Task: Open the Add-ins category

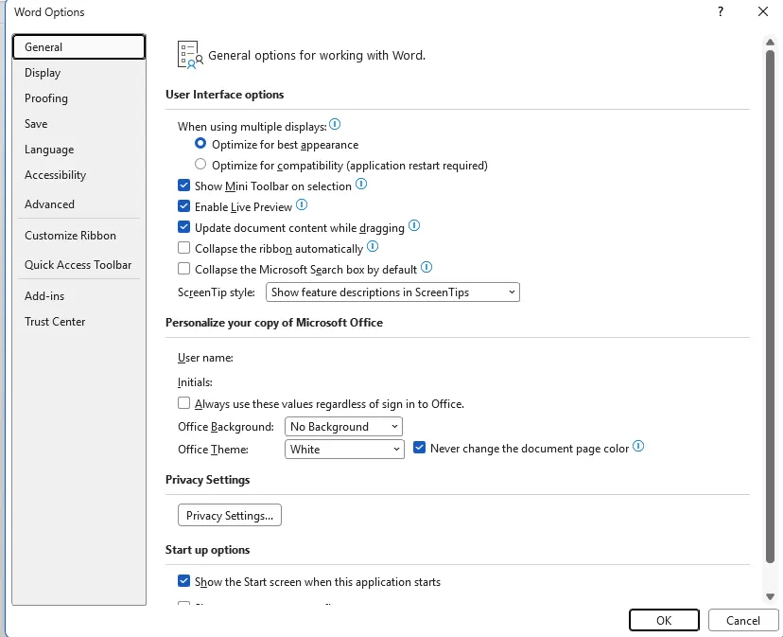Action: 78,296
